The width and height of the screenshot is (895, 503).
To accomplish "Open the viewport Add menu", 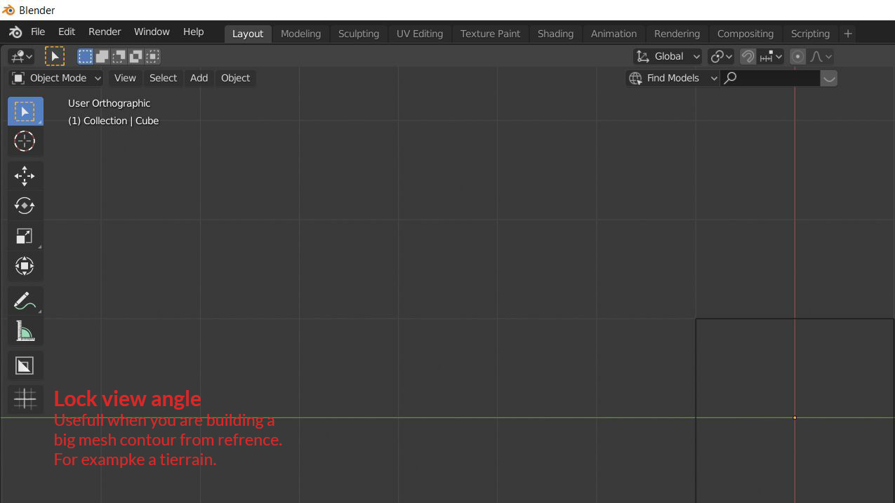I will point(199,78).
